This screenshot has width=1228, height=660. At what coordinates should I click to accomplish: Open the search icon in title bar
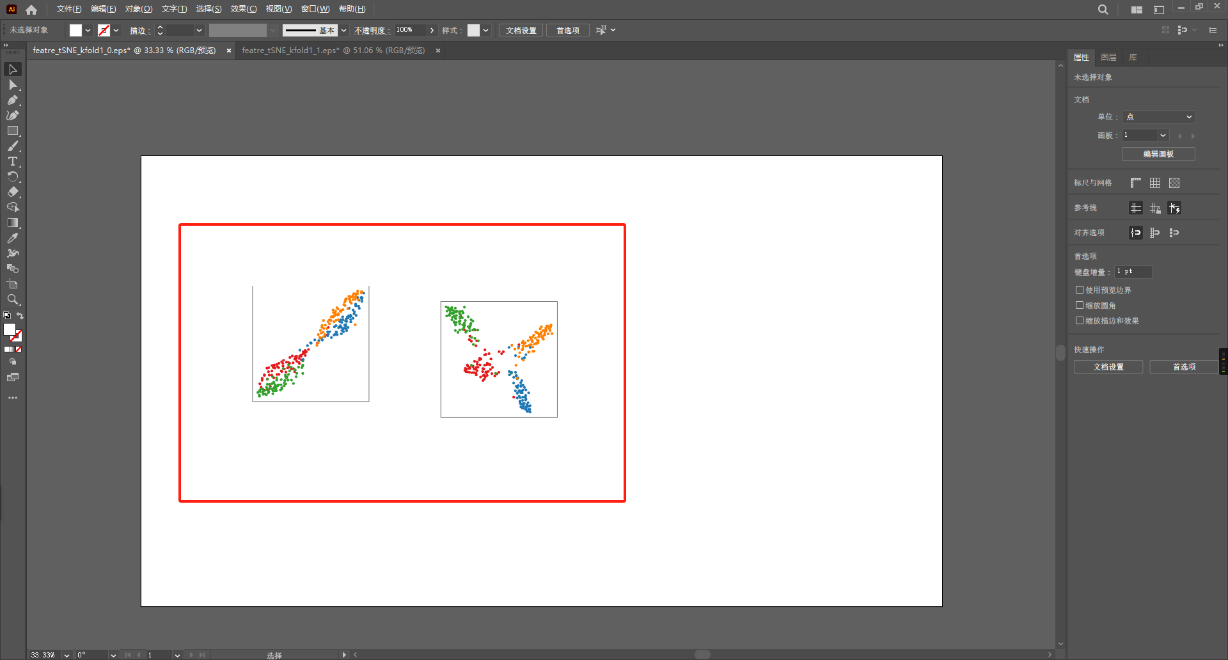point(1103,10)
